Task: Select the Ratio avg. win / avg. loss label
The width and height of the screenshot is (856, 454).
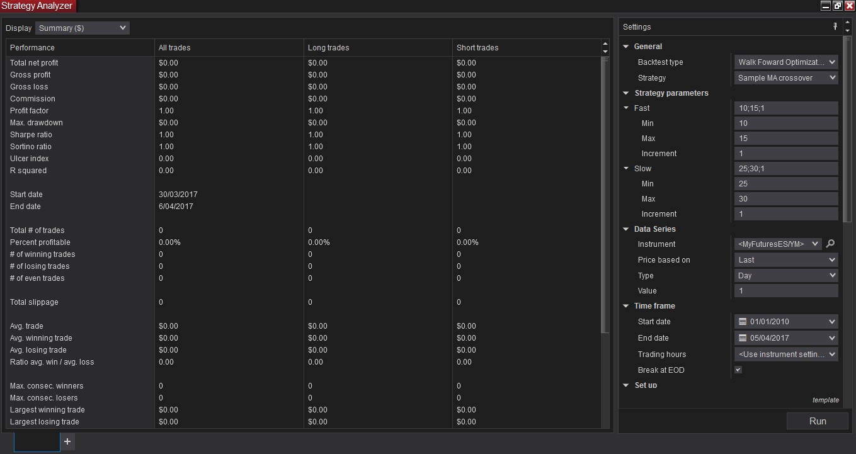Action: [x=52, y=362]
